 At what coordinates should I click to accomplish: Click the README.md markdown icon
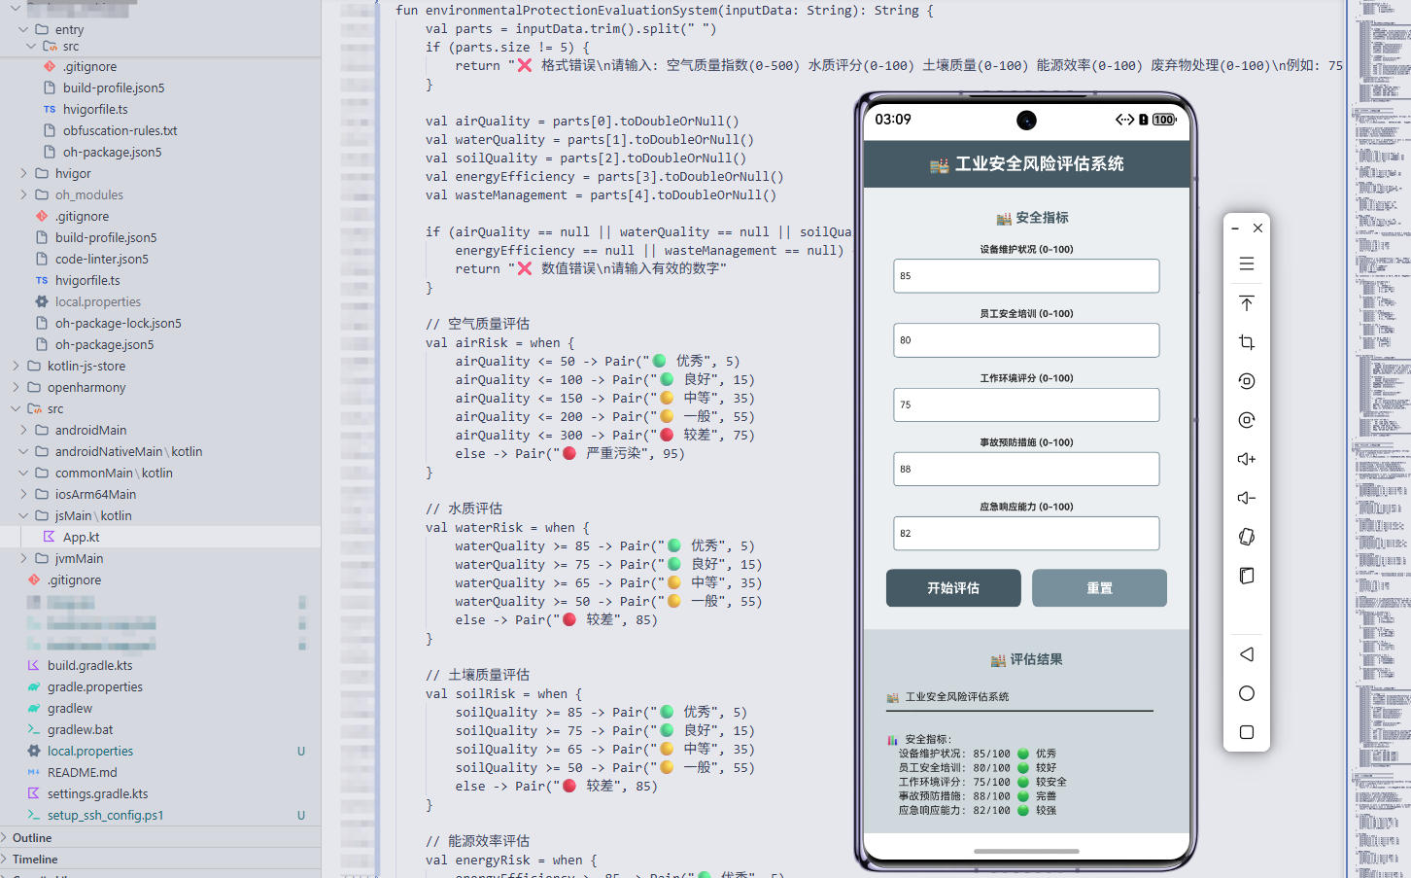(34, 772)
